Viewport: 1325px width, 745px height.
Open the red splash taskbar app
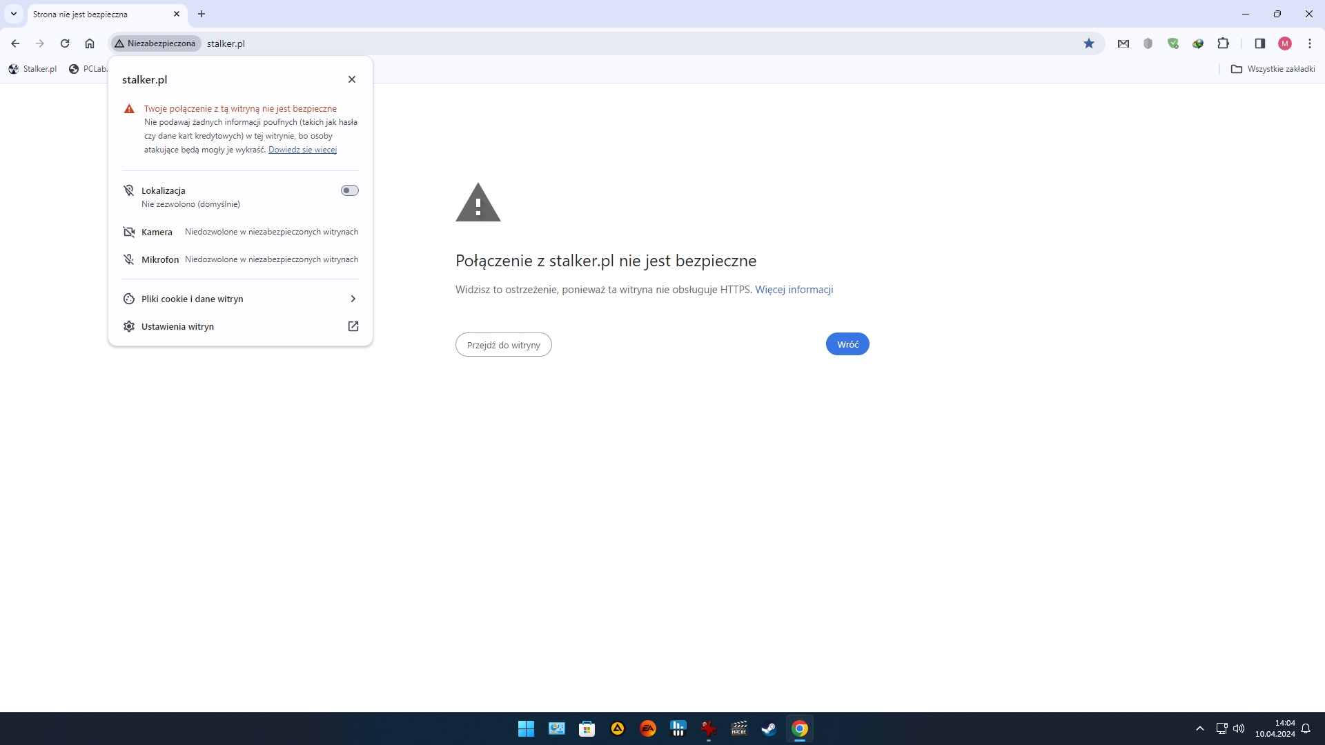tap(709, 728)
